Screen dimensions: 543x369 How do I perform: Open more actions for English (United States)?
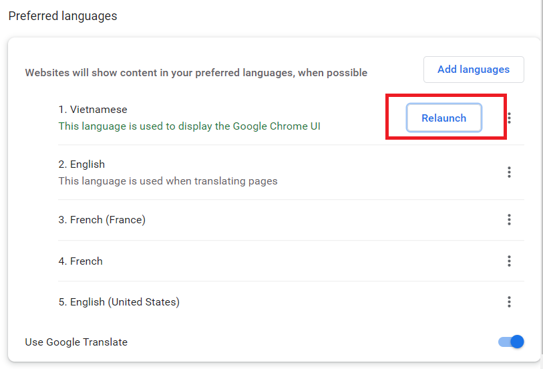point(509,301)
